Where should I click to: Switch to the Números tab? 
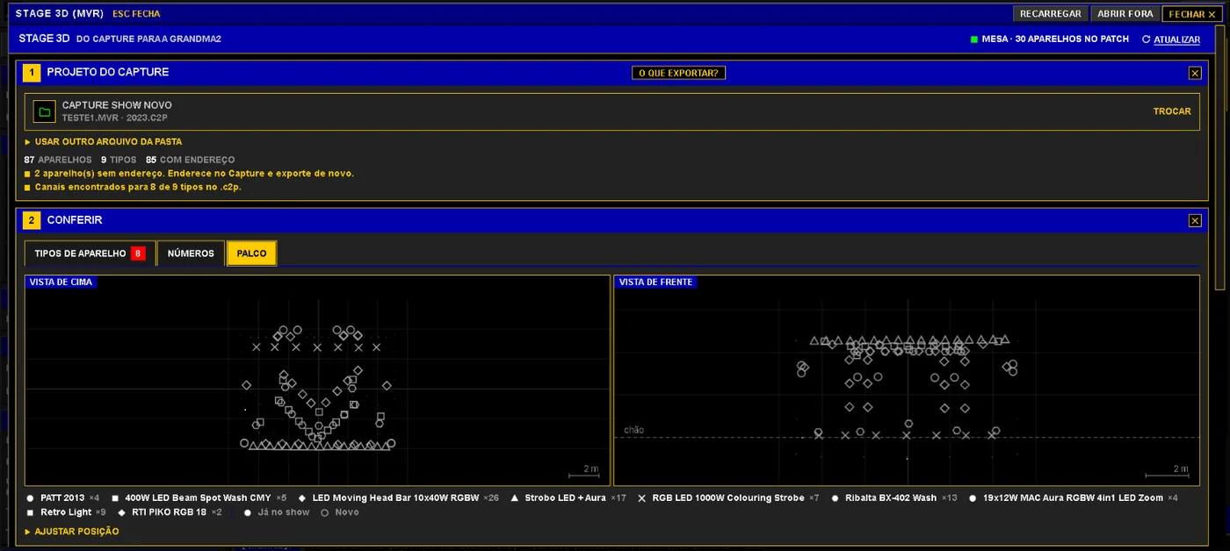pyautogui.click(x=191, y=254)
